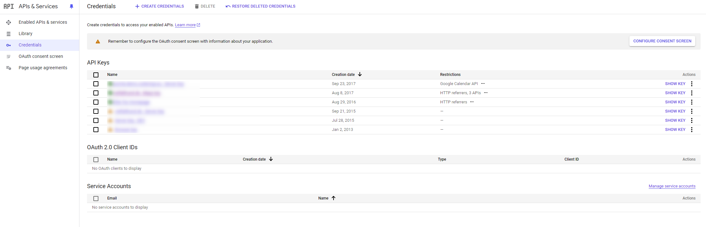
Task: Click the pin icon beside APIs & Services
Action: coord(72,6)
